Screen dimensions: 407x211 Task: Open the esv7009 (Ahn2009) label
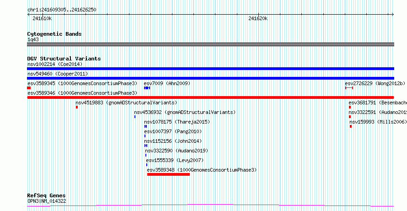pos(167,83)
